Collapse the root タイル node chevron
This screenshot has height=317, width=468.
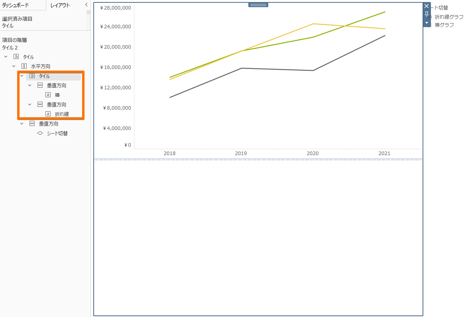pos(6,56)
